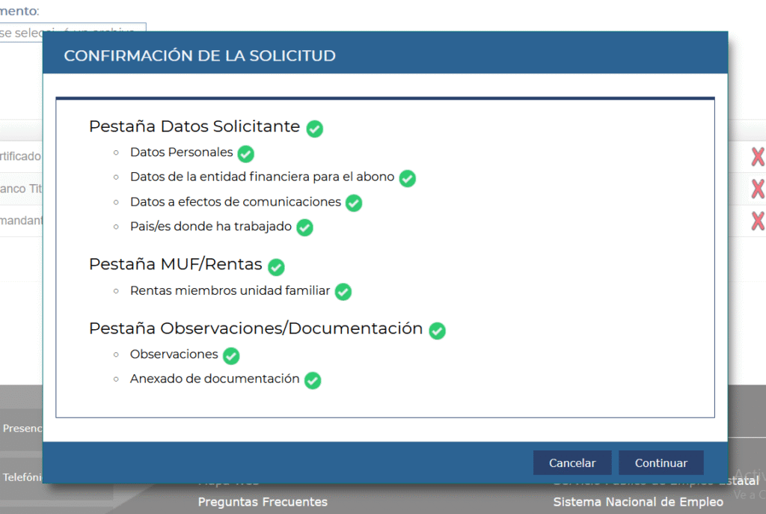Click the Pestaña MUF/Rentas heading

[x=175, y=264]
